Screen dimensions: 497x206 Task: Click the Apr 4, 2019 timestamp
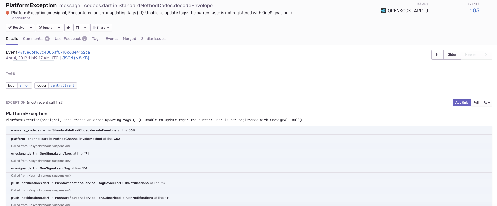[x=32, y=58]
